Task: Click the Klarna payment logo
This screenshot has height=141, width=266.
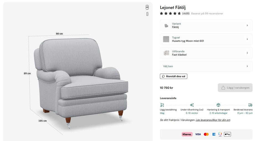Action: tap(187, 134)
